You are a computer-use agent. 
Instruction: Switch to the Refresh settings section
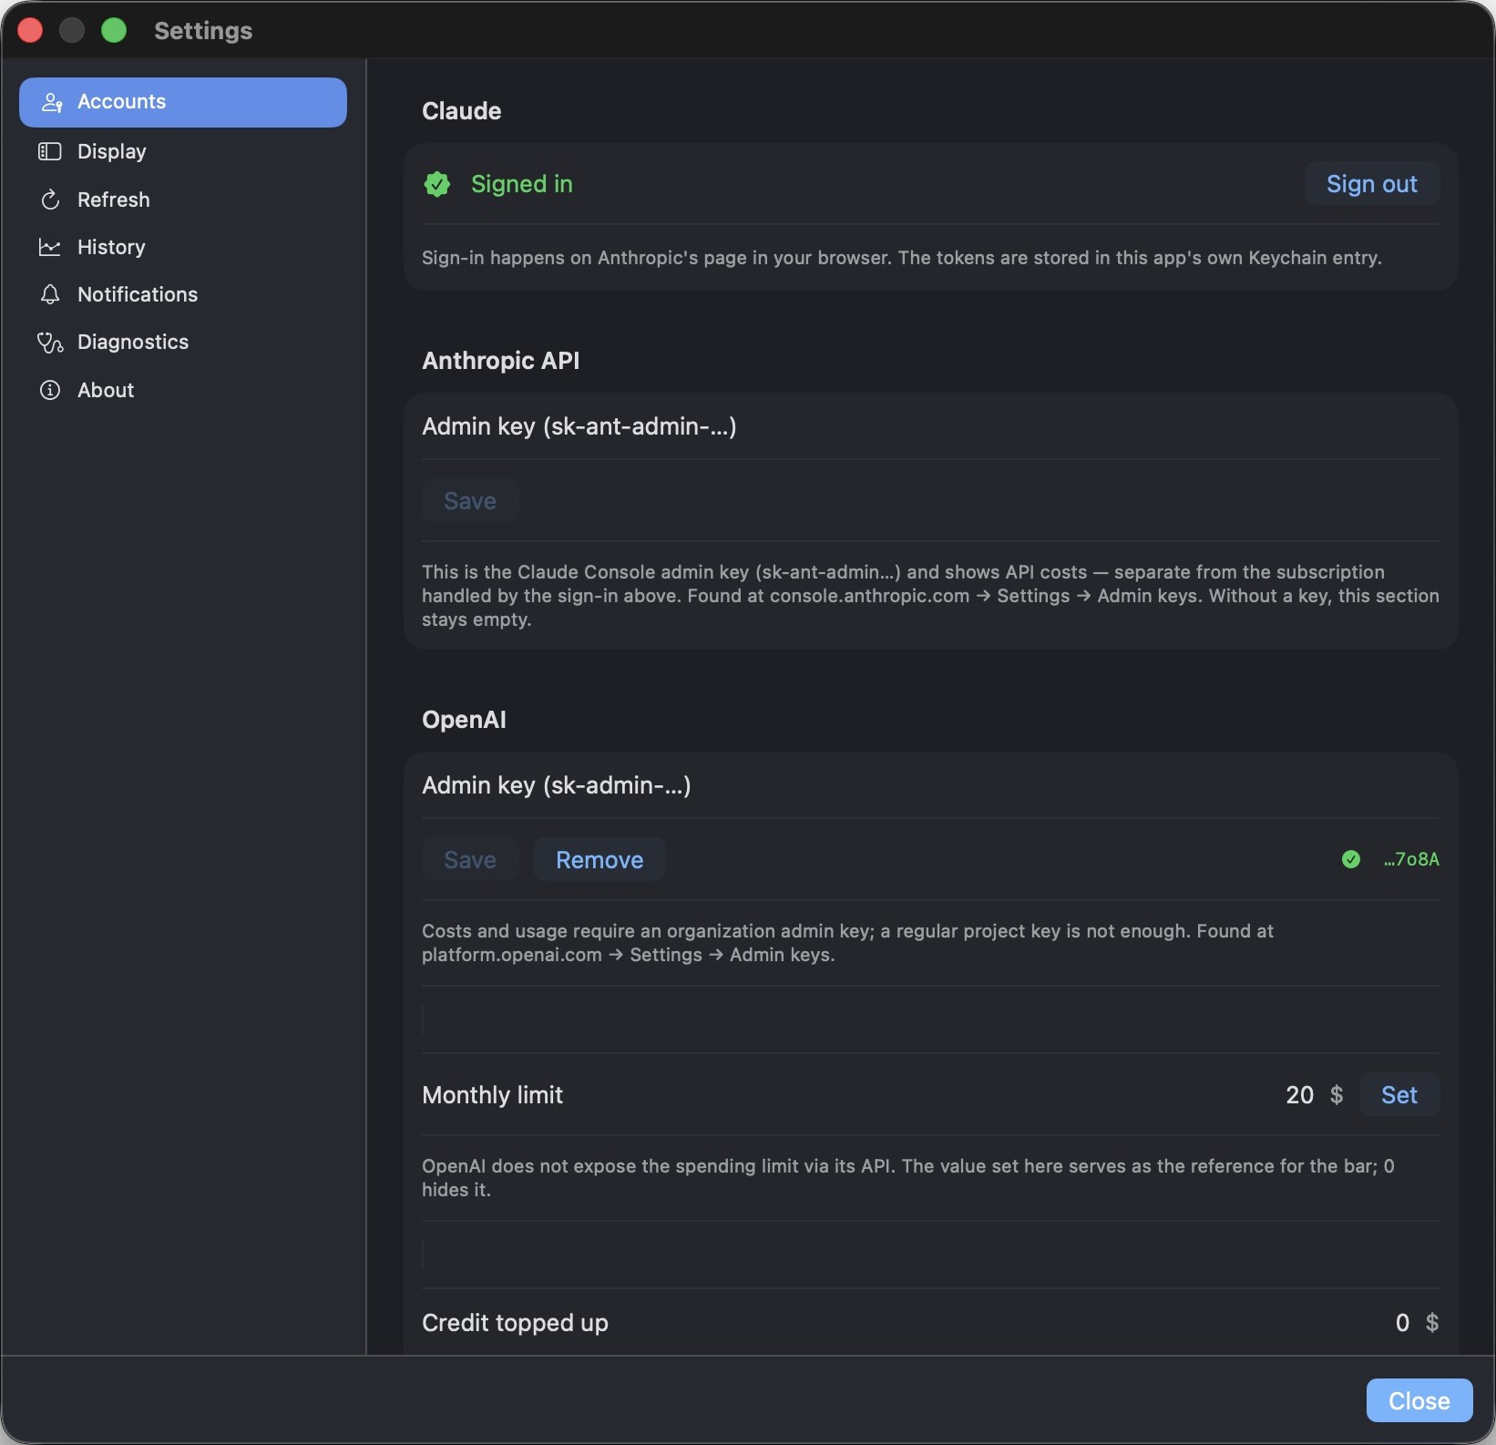[182, 200]
